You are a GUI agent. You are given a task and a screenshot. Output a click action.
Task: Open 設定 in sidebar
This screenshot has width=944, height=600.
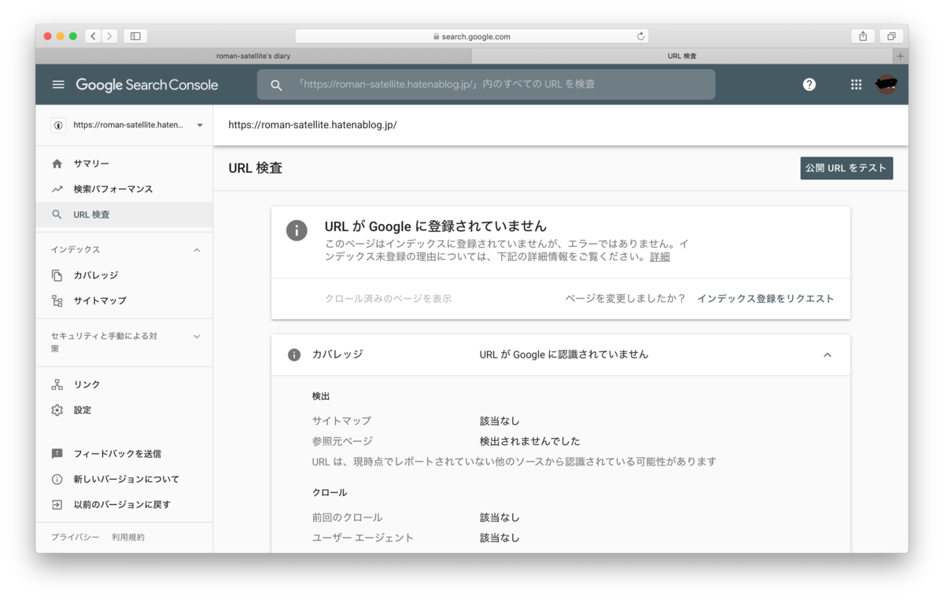pyautogui.click(x=124, y=410)
